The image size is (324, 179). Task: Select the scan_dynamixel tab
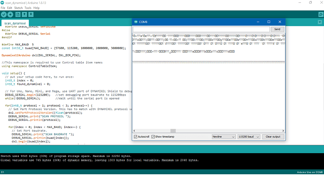point(15,23)
